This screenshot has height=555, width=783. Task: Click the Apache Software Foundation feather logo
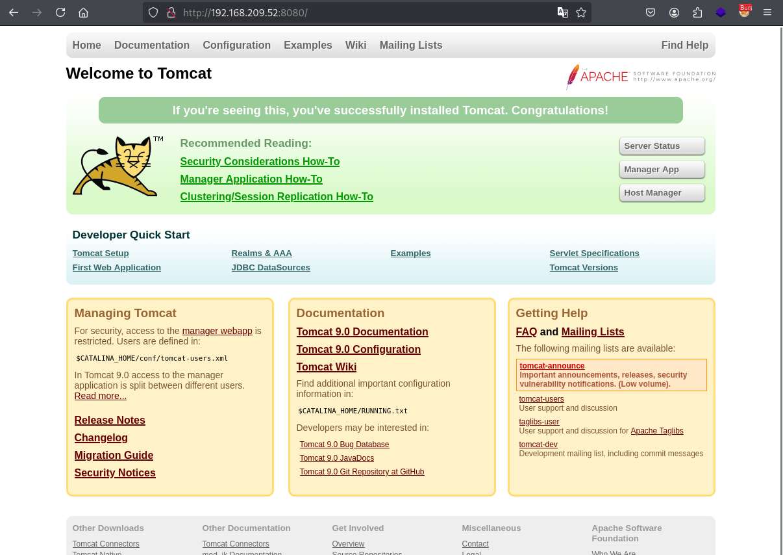tap(641, 77)
